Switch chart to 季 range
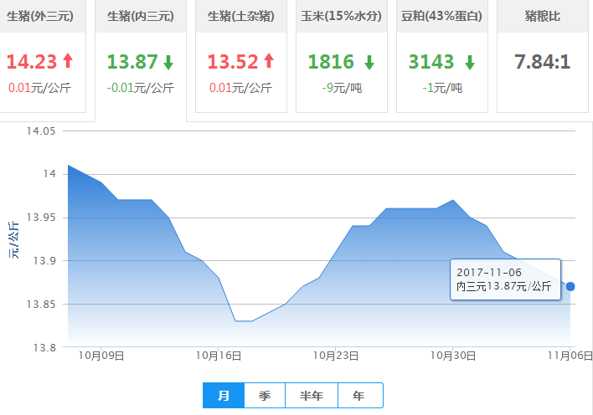 pyautogui.click(x=265, y=396)
